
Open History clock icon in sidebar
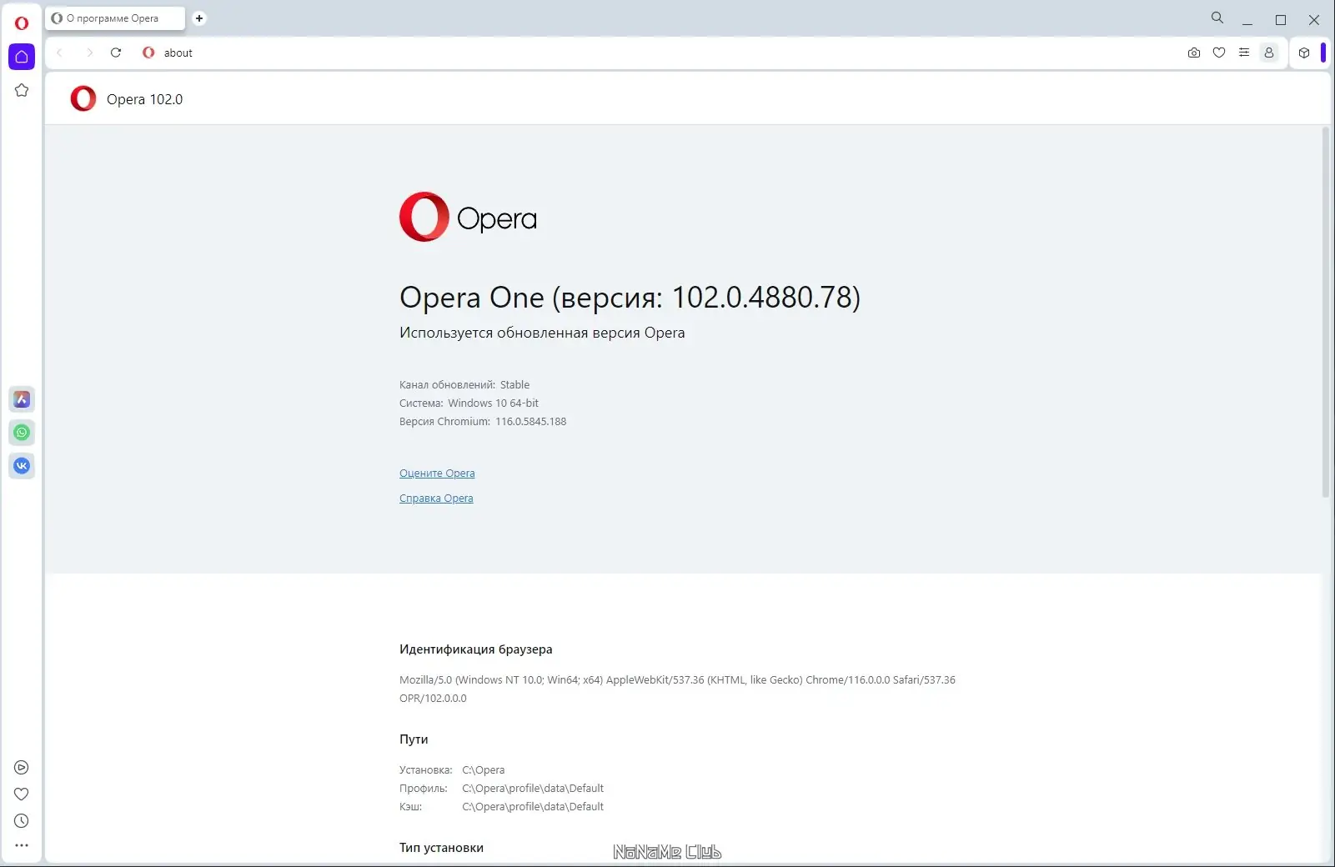22,821
